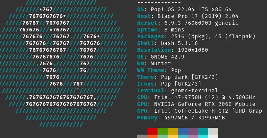The width and height of the screenshot is (267, 138).
Task: Click the 'Icons' label
Action: coord(146,84)
